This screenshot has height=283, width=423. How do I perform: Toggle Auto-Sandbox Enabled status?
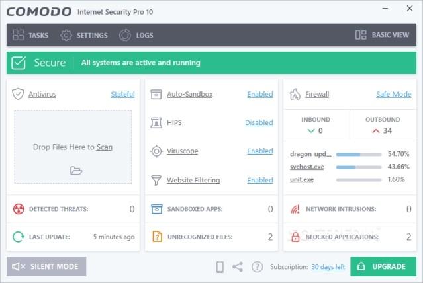point(260,94)
